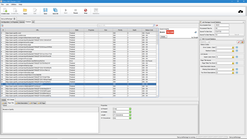Open the File menu
The height and width of the screenshot is (139, 247).
coord(2,4)
